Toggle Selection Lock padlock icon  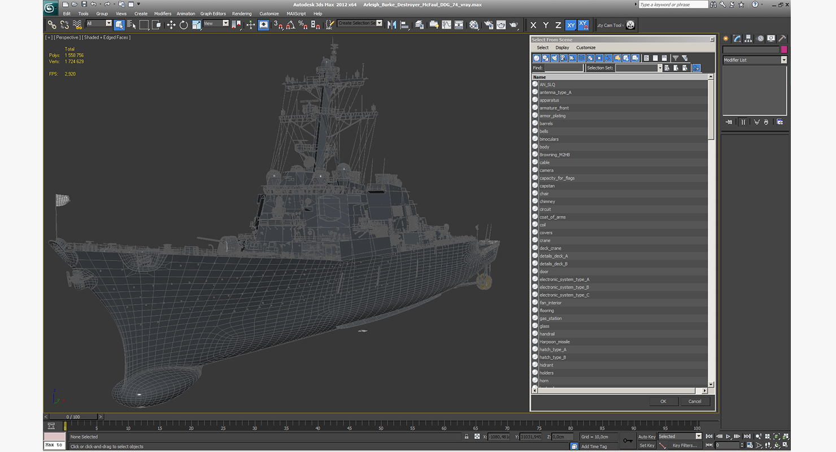tap(467, 437)
